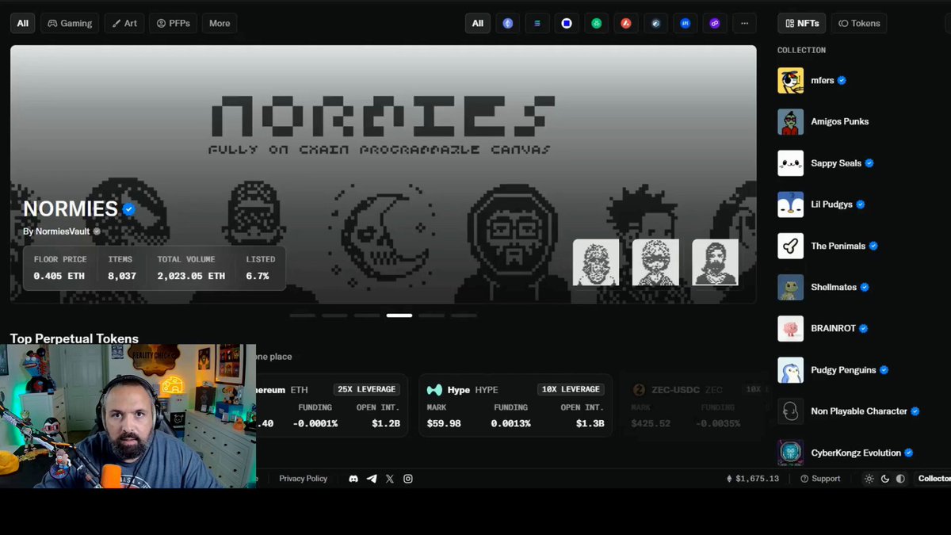Filter by the Ethereum chain icon
Image resolution: width=951 pixels, height=535 pixels.
[x=508, y=23]
